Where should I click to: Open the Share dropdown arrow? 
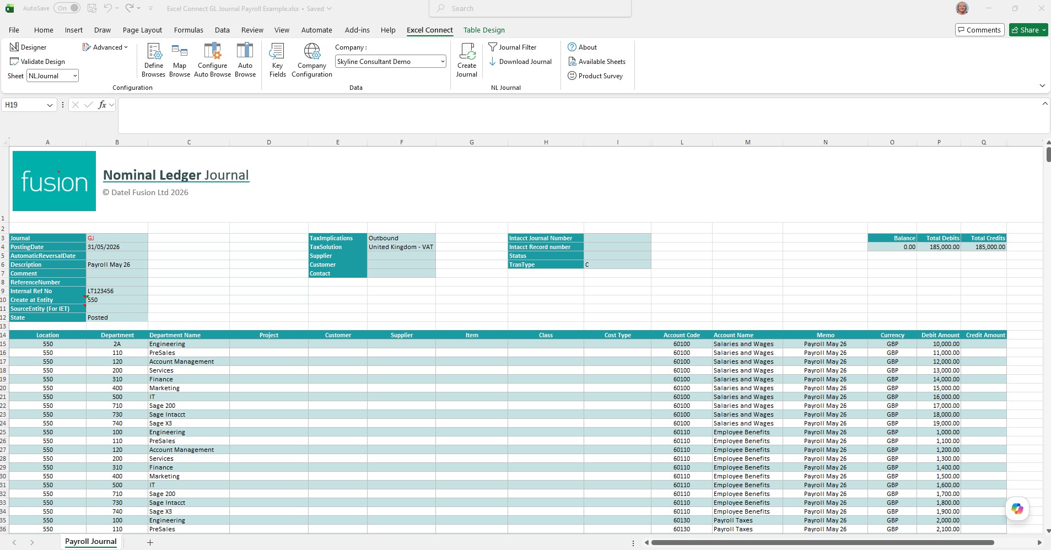click(1044, 30)
